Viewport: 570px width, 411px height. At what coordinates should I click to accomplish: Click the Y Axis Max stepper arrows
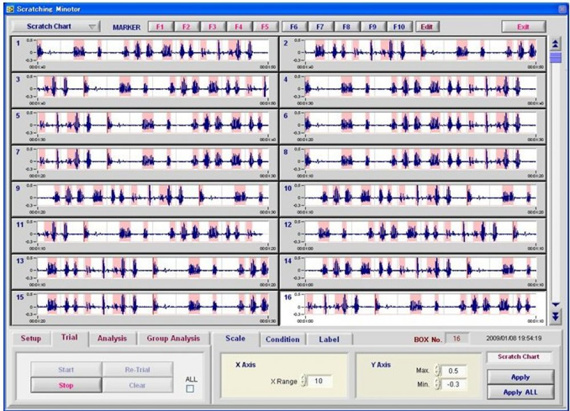click(437, 371)
